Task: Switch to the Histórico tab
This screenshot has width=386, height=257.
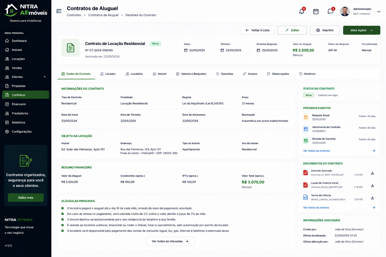Action: [307, 74]
